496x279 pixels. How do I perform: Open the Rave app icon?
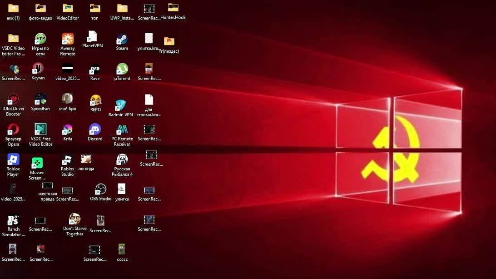(95, 69)
